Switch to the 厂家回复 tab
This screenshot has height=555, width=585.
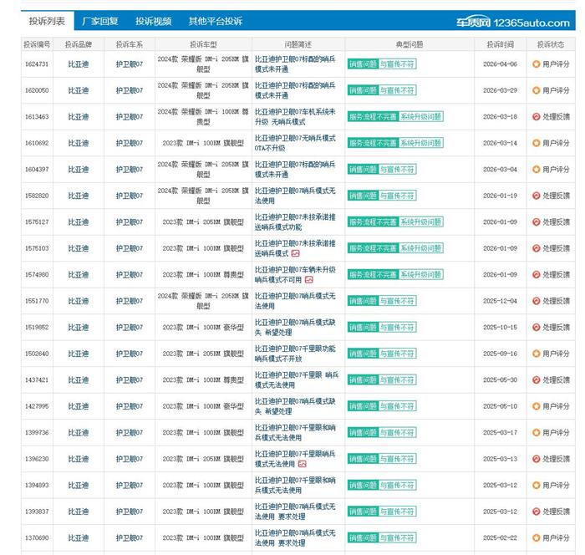[x=99, y=22]
